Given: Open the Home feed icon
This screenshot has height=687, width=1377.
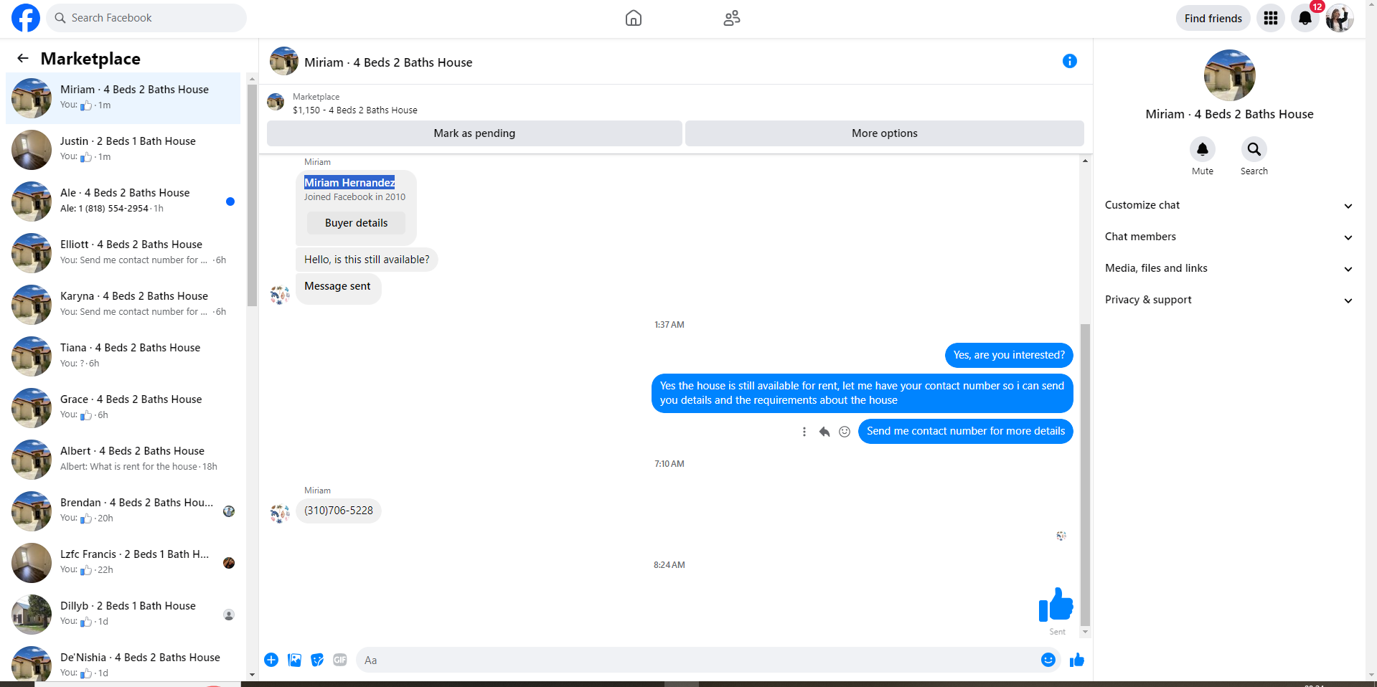Looking at the screenshot, I should tap(634, 18).
